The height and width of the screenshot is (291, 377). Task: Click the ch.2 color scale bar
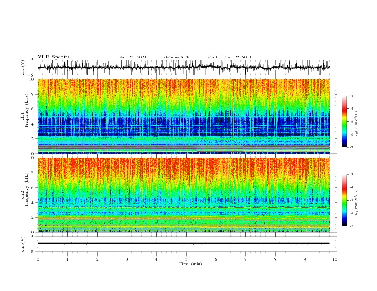[344, 200]
